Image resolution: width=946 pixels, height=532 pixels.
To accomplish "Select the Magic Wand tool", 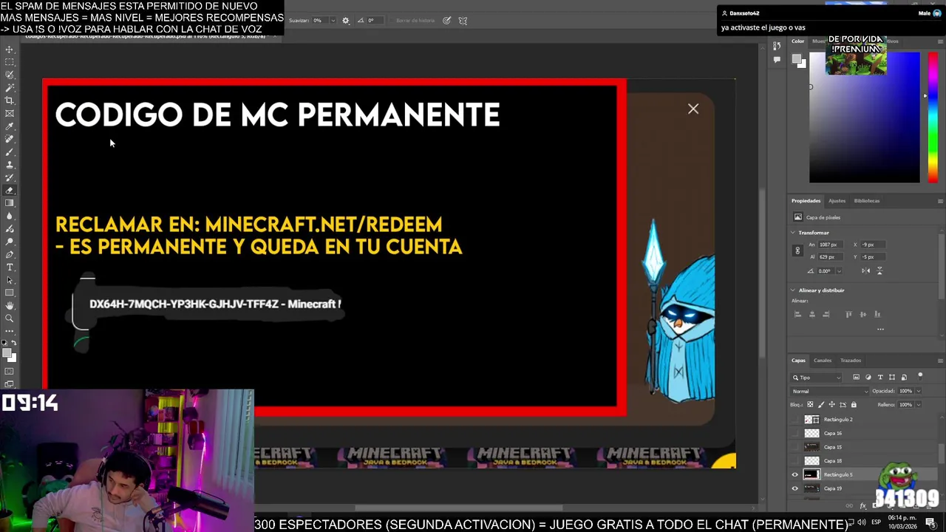I will (10, 88).
